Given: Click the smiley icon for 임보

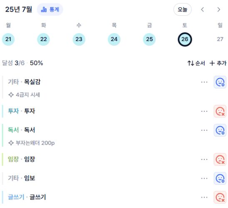Looking at the screenshot, I should coord(220,178).
